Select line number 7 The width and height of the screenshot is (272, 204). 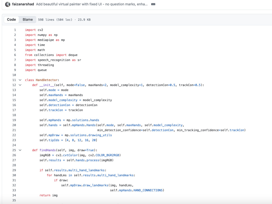click(15, 60)
